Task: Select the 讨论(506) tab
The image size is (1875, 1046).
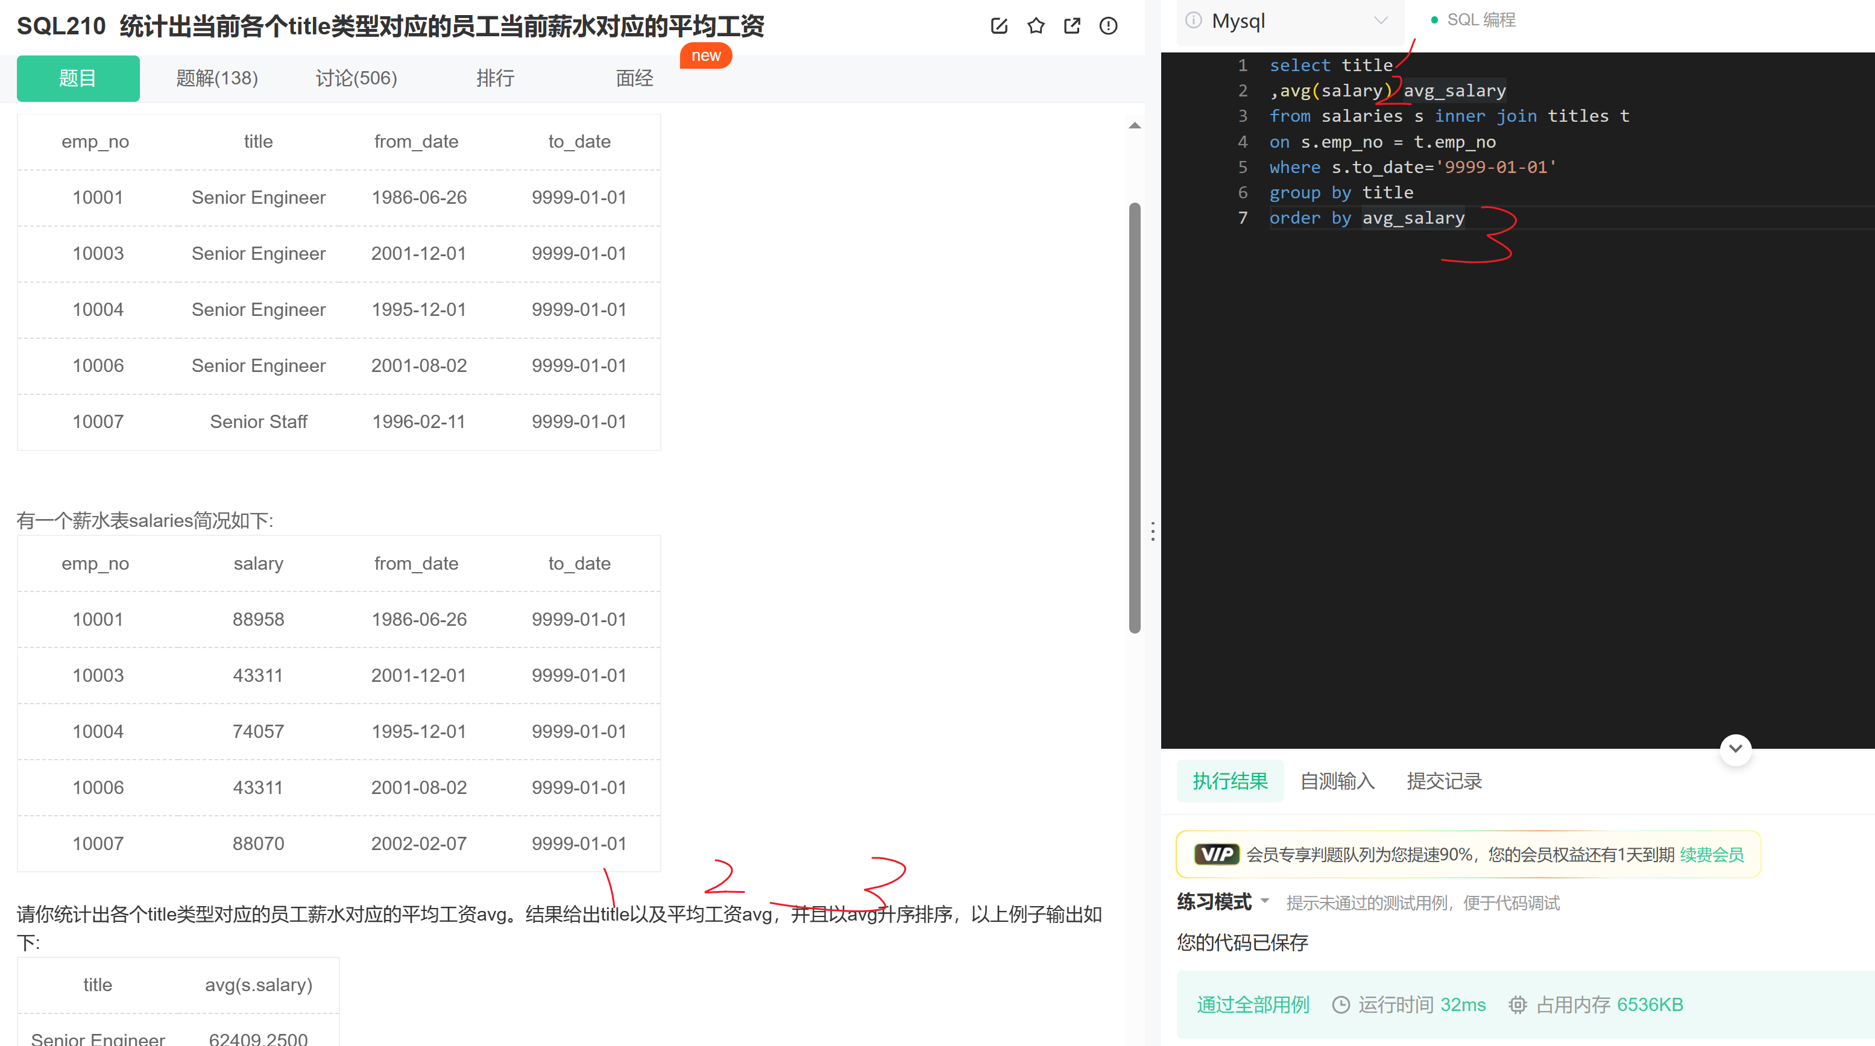Action: (x=358, y=78)
